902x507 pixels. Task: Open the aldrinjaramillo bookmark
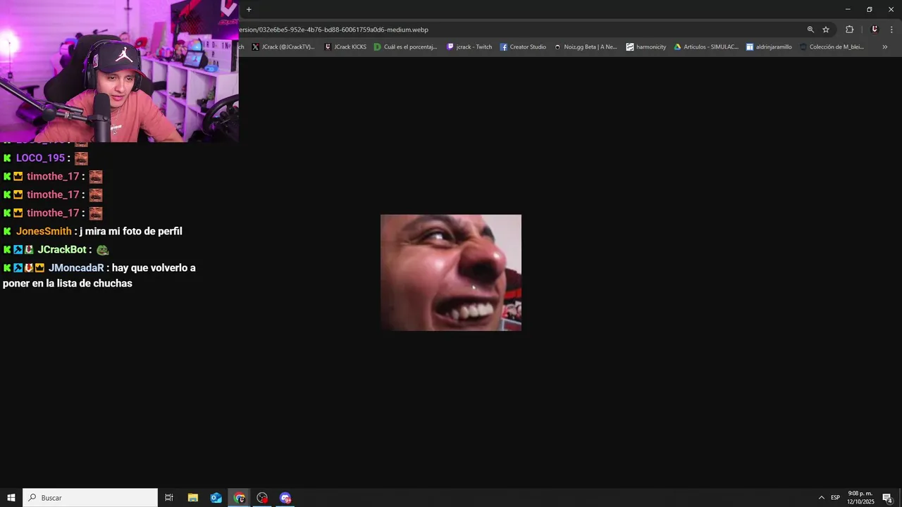[769, 47]
